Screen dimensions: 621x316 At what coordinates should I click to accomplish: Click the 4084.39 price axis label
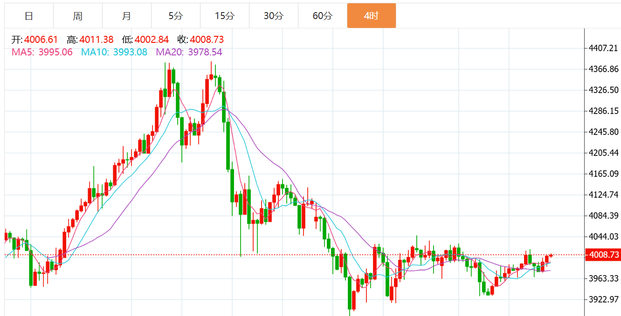[604, 216]
